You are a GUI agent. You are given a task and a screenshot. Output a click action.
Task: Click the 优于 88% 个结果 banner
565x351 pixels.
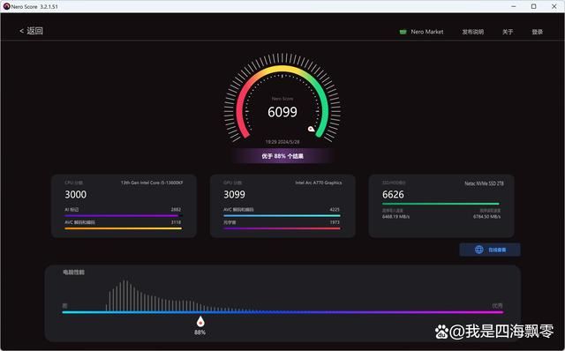pyautogui.click(x=282, y=156)
